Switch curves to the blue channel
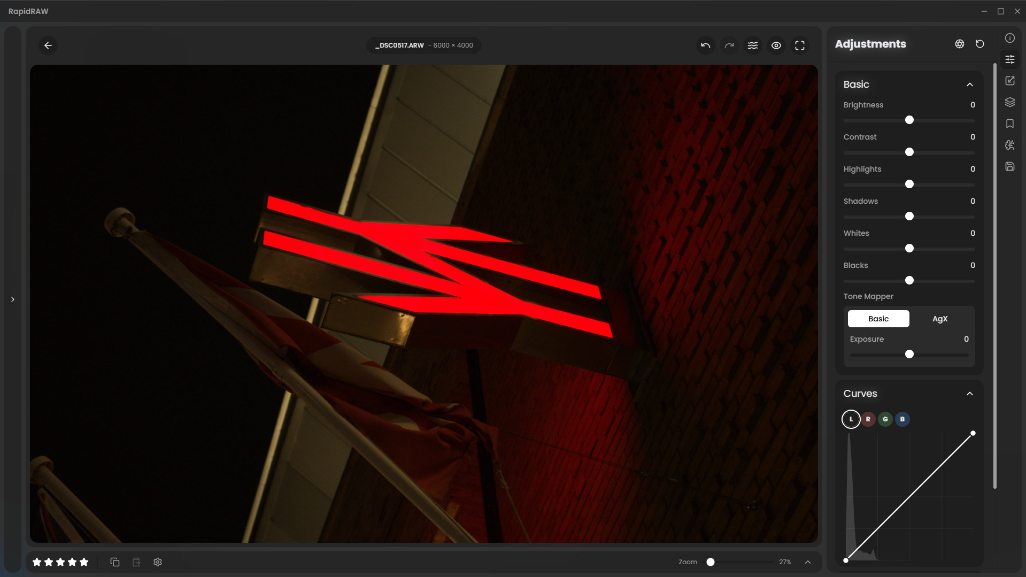 pyautogui.click(x=902, y=419)
